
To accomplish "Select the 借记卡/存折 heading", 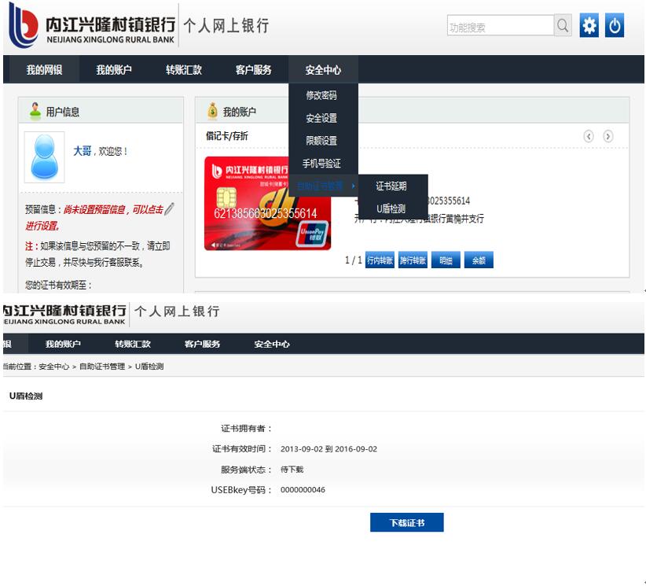I will pyautogui.click(x=227, y=135).
